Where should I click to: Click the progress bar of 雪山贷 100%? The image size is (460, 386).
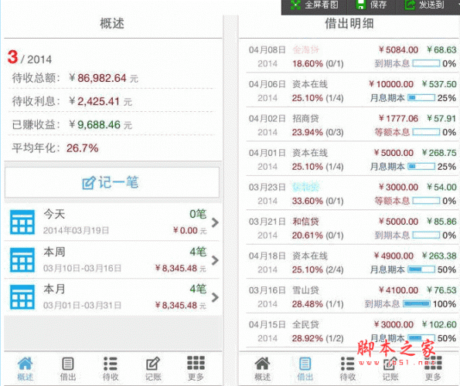tap(417, 303)
